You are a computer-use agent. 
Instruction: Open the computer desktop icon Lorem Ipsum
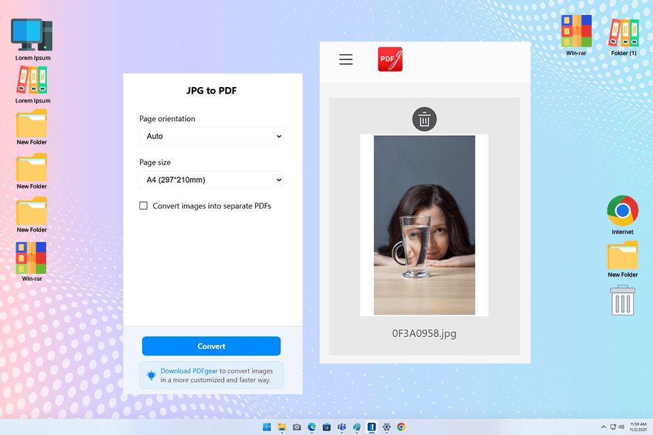33,39
